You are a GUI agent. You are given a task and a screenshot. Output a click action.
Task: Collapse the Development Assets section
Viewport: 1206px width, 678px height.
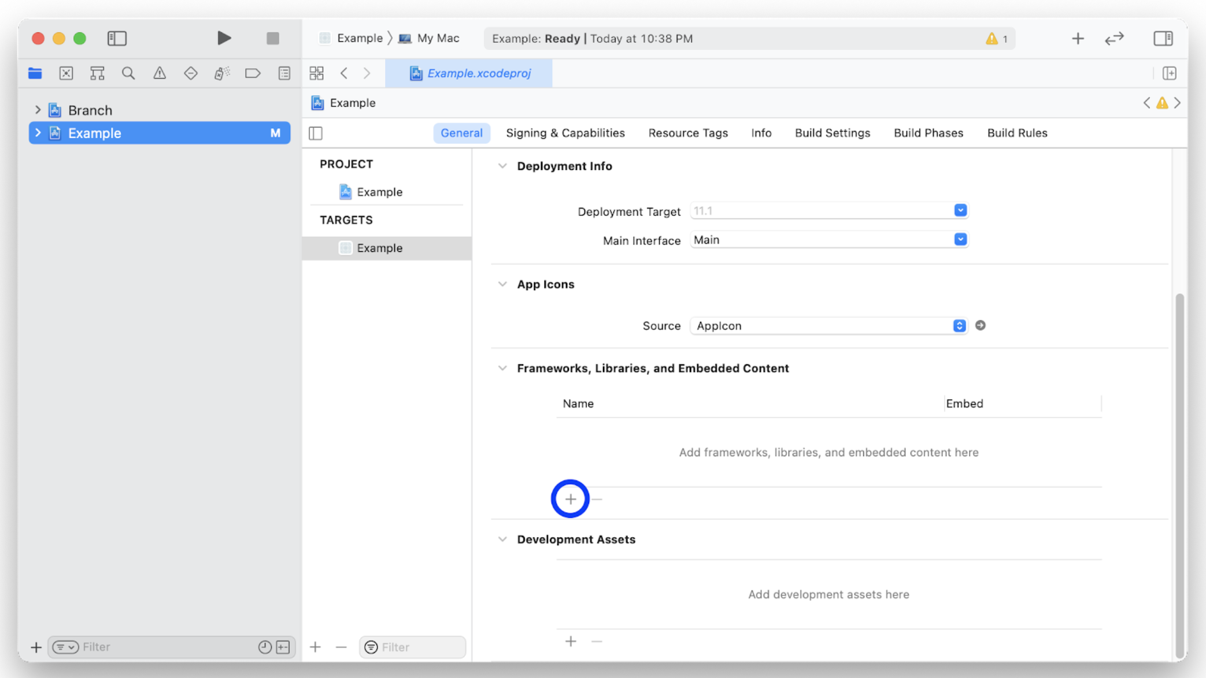tap(502, 539)
